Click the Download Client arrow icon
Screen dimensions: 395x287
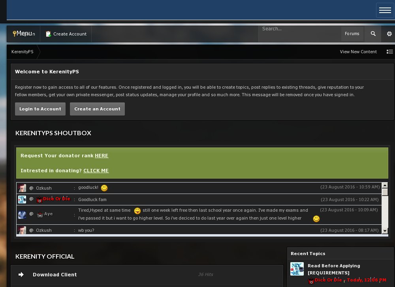(x=21, y=275)
